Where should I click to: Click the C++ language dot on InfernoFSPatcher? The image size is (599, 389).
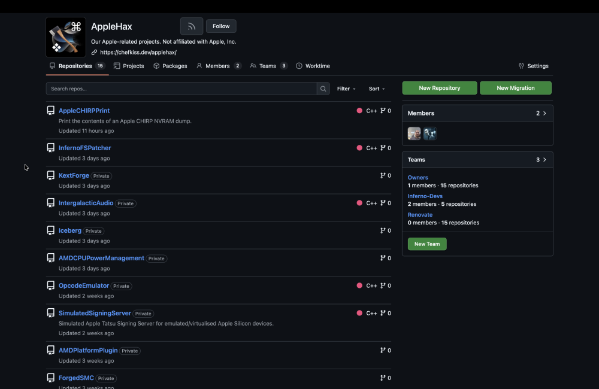359,148
